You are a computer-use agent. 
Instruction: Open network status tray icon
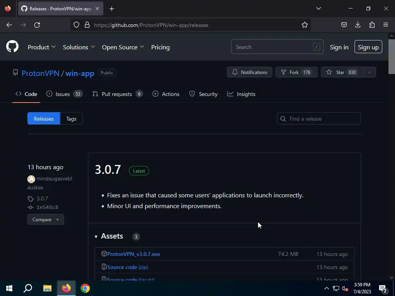tap(336, 288)
